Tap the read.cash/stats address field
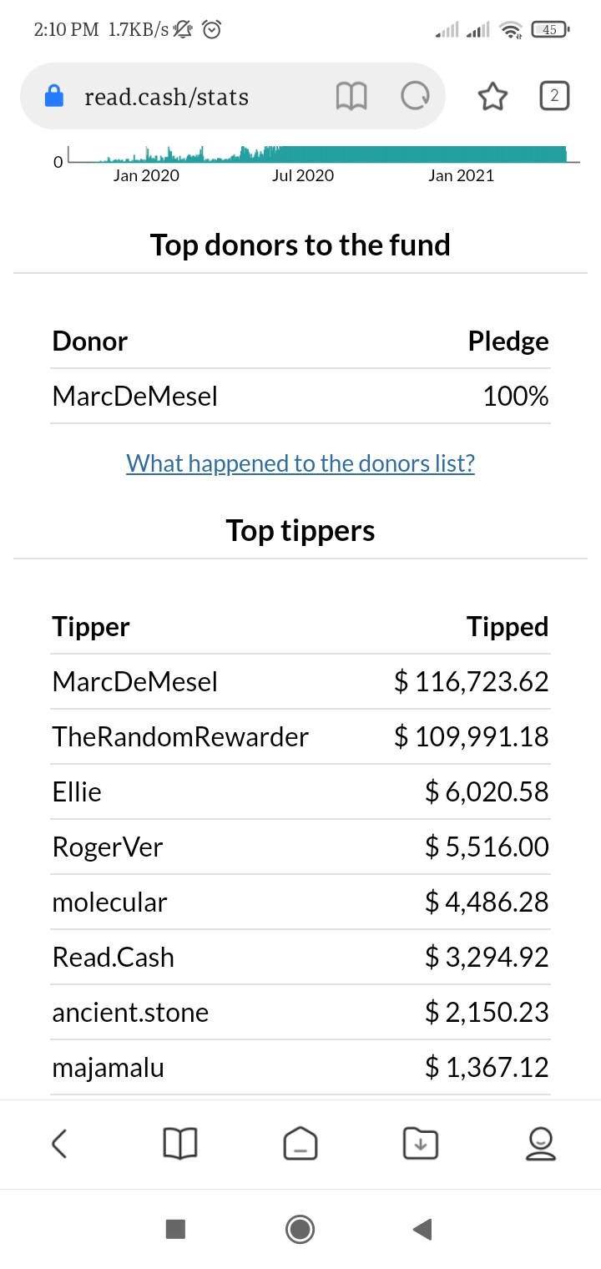This screenshot has width=601, height=1269. tap(167, 97)
